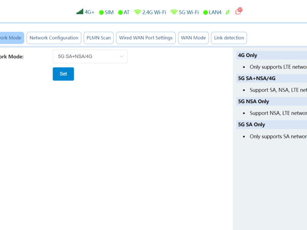Select the active Network Mode tab

point(11,38)
